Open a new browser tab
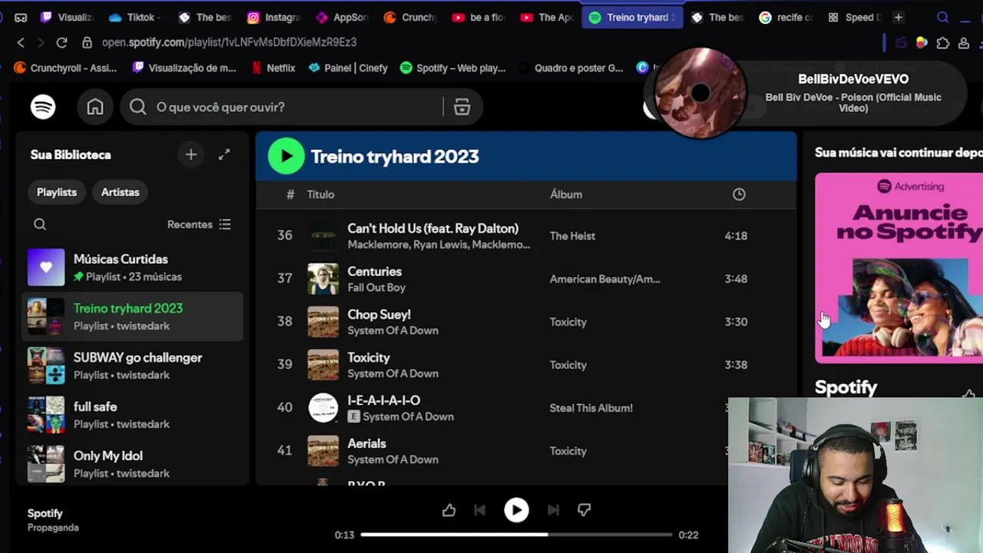 [898, 17]
